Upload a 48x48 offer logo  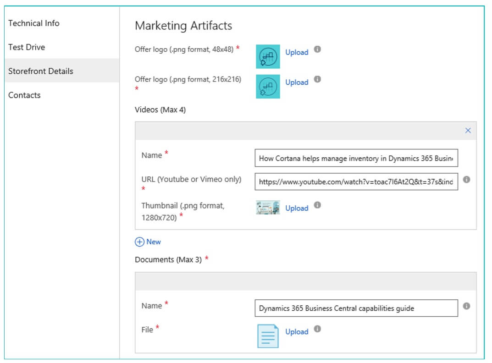[297, 52]
